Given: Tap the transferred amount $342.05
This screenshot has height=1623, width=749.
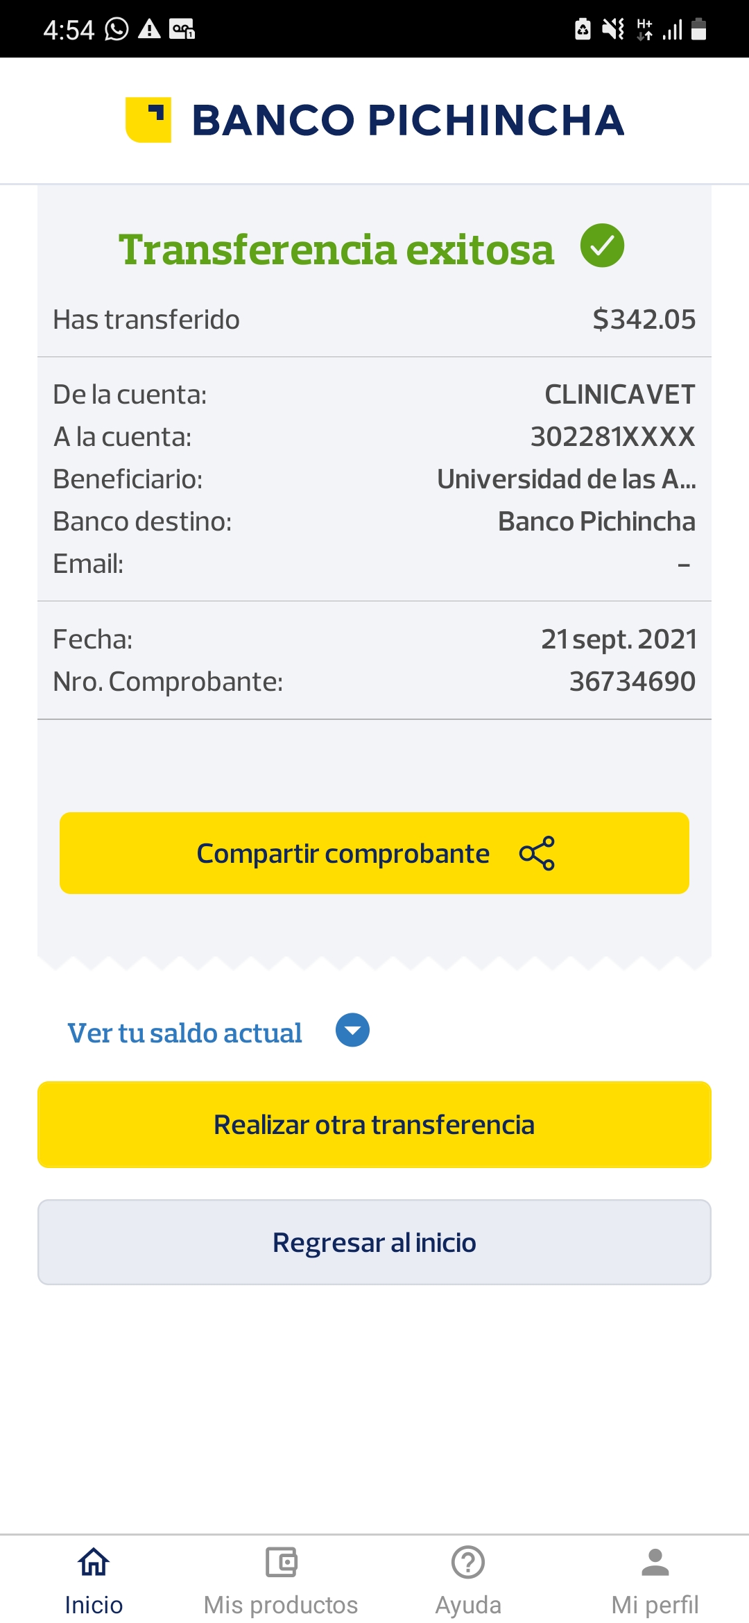Looking at the screenshot, I should (x=644, y=320).
